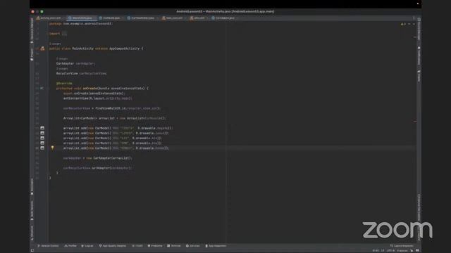
Task: Click the drawable preview icon on BMW line
Action: coord(42,143)
